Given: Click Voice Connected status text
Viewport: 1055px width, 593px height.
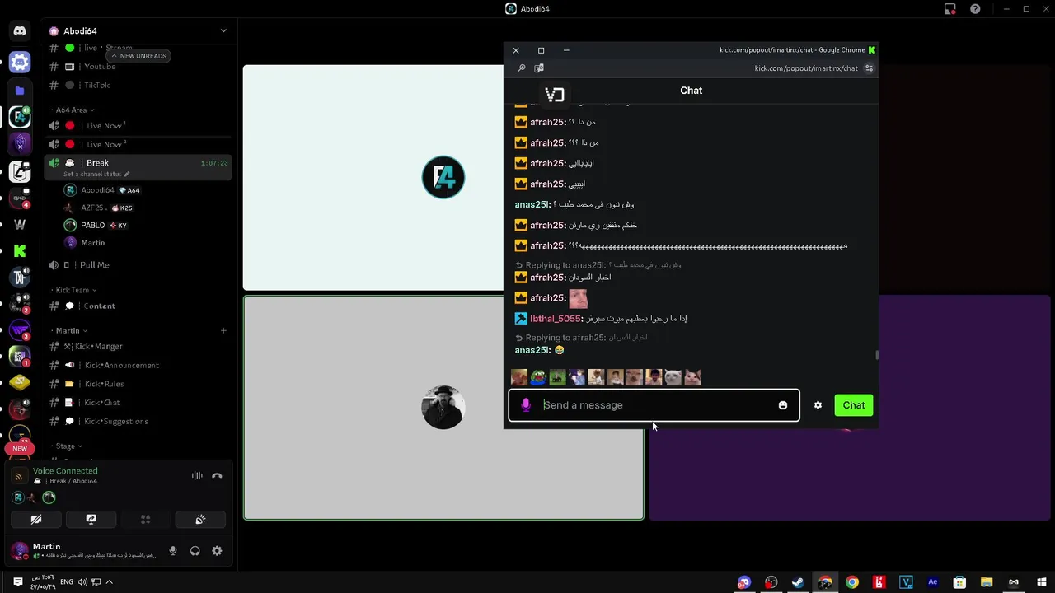Looking at the screenshot, I should 65,471.
